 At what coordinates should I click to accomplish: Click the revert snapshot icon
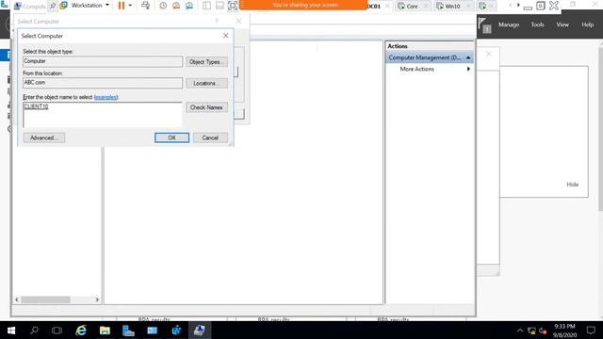click(176, 6)
